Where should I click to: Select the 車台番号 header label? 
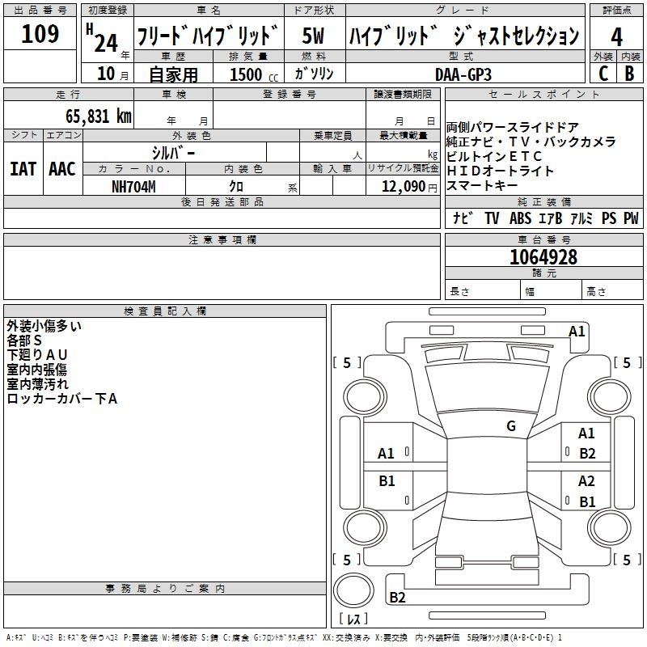pos(543,239)
